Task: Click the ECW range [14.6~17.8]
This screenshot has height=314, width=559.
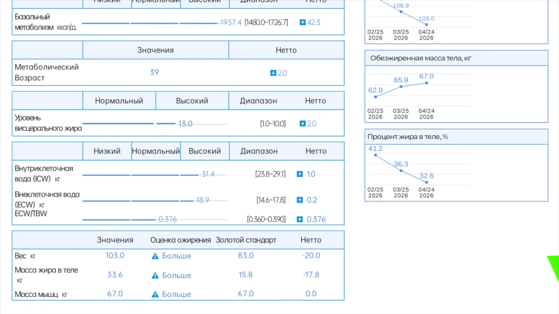Action: click(271, 200)
